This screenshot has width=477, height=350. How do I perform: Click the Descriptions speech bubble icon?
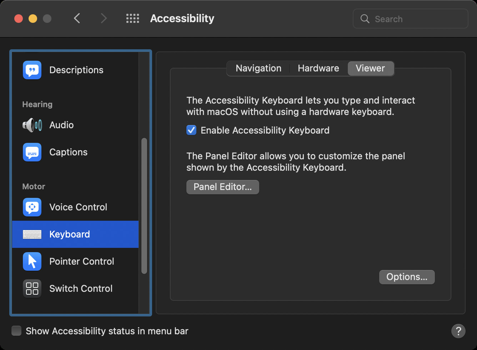click(32, 70)
